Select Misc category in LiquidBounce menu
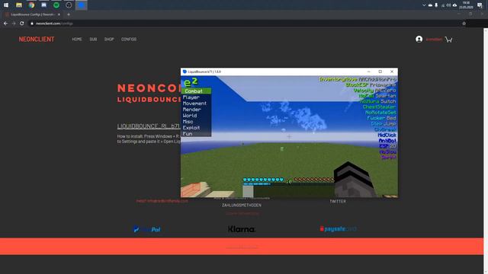Screen dimensions: 488x274 click(x=197, y=122)
